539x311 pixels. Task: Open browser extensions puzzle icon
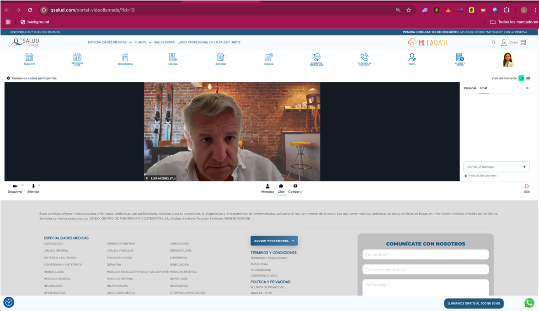tap(507, 10)
